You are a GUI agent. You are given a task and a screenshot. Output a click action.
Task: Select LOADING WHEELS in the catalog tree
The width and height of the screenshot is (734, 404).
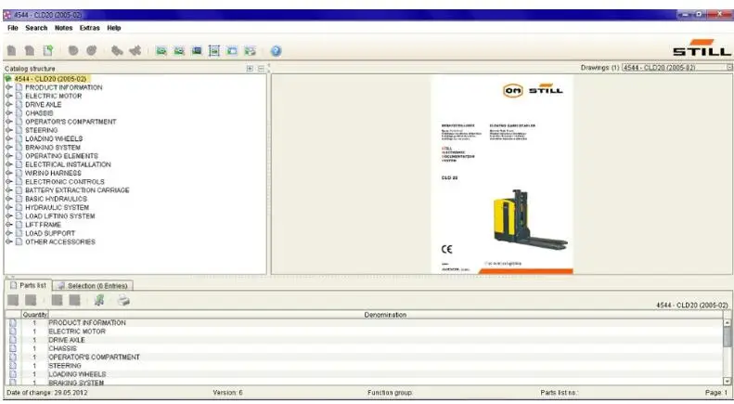(54, 138)
